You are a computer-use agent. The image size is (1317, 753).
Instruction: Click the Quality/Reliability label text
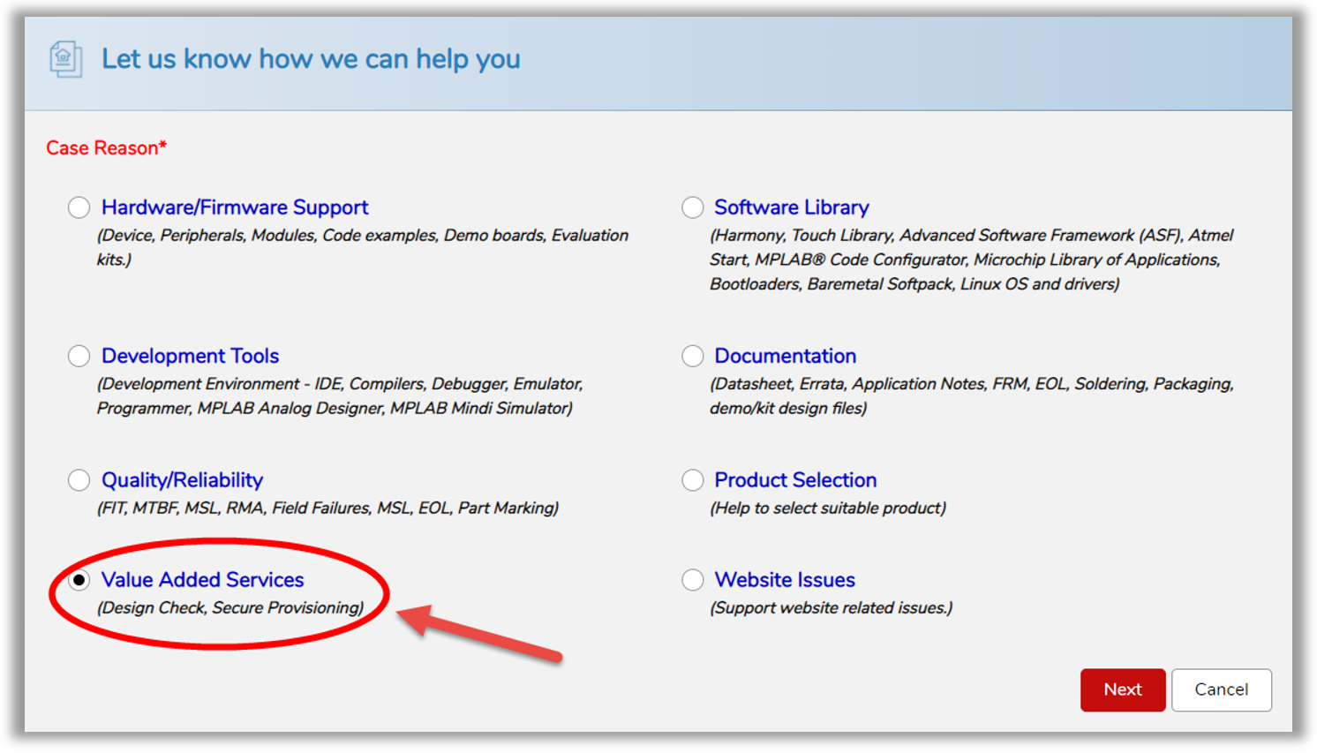pyautogui.click(x=182, y=480)
